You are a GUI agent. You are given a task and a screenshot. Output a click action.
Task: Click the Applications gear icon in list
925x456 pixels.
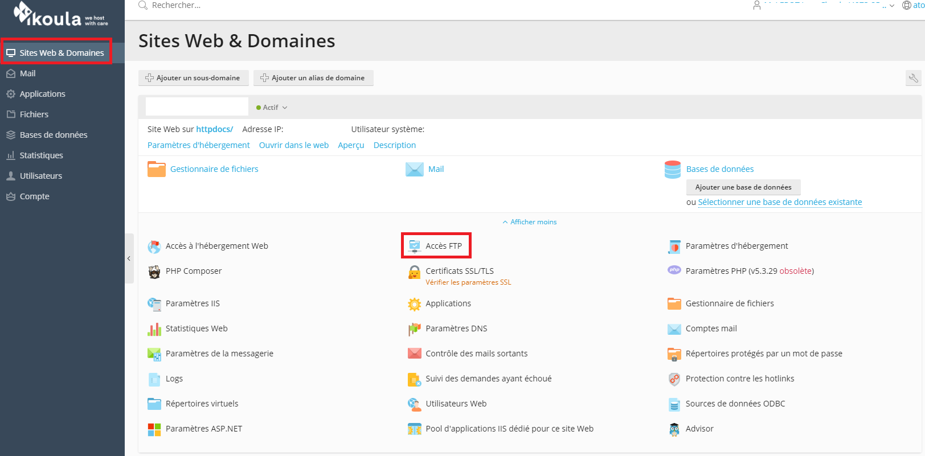point(415,304)
